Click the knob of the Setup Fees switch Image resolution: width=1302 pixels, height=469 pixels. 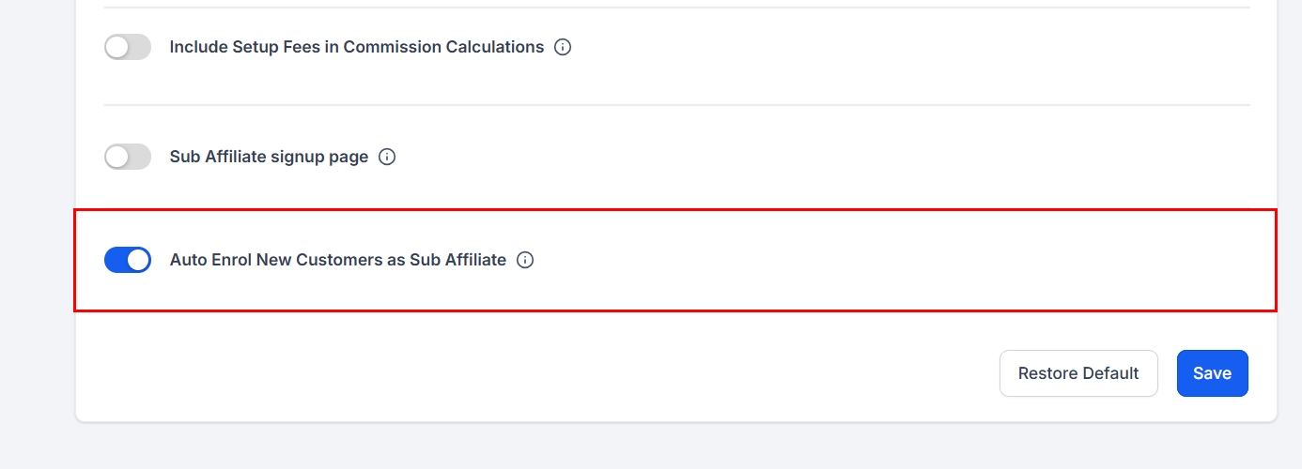point(117,47)
